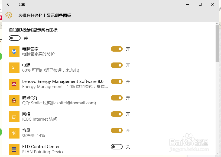Click the back arrow to return
221x157 pixels.
tap(8, 4)
